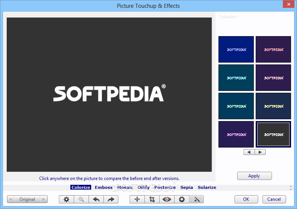Click the zoom magnifier icon

[x=81, y=199]
